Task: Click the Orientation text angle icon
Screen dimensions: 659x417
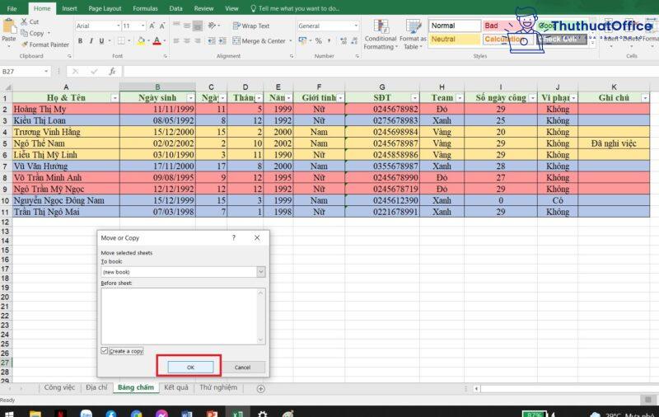Action: click(x=212, y=26)
